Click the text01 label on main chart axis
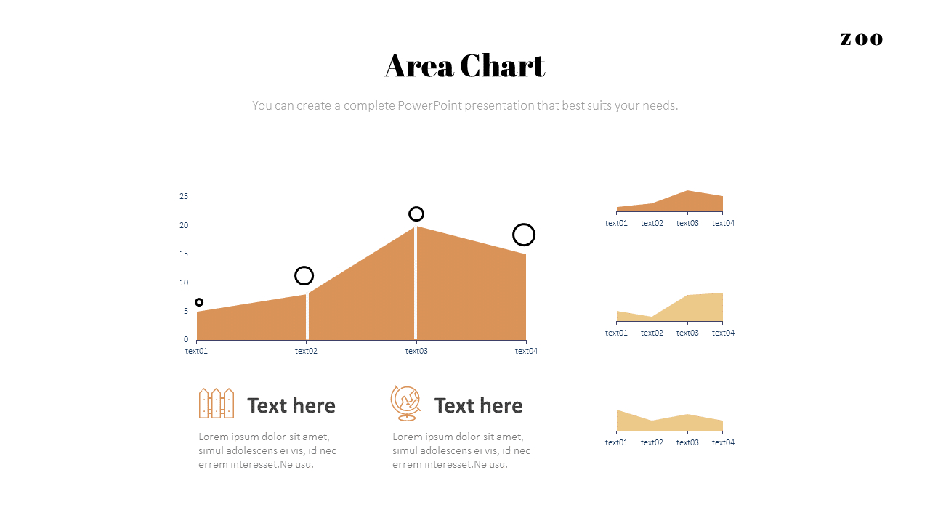Viewport: 930px width, 523px height. (x=197, y=352)
